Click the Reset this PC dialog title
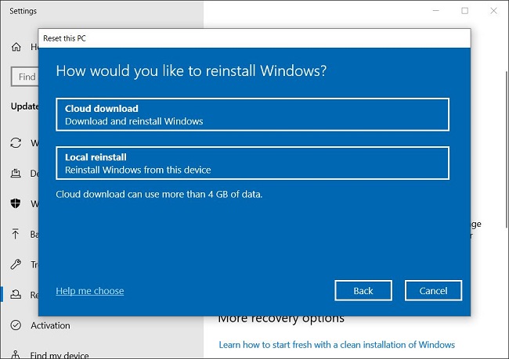Image resolution: width=509 pixels, height=359 pixels. click(64, 38)
